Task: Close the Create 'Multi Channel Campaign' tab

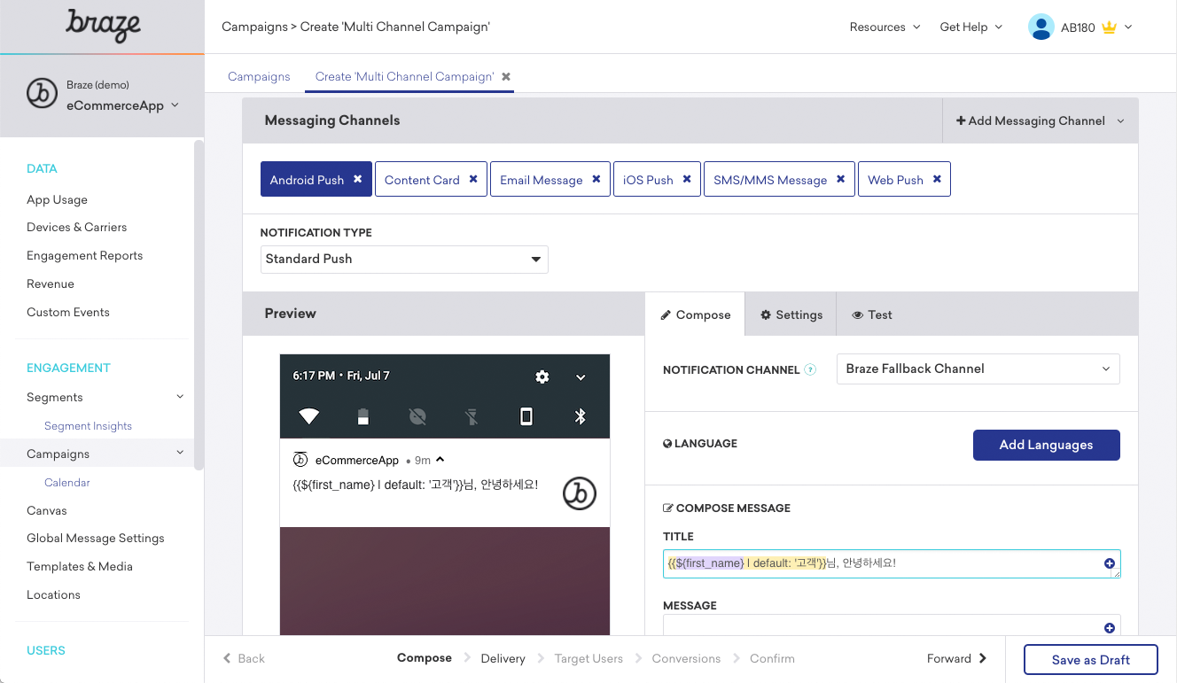Action: 506,77
